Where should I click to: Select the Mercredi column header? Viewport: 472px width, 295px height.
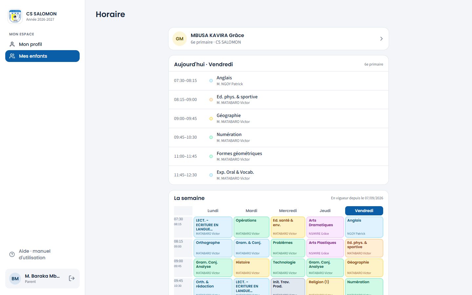pyautogui.click(x=288, y=211)
